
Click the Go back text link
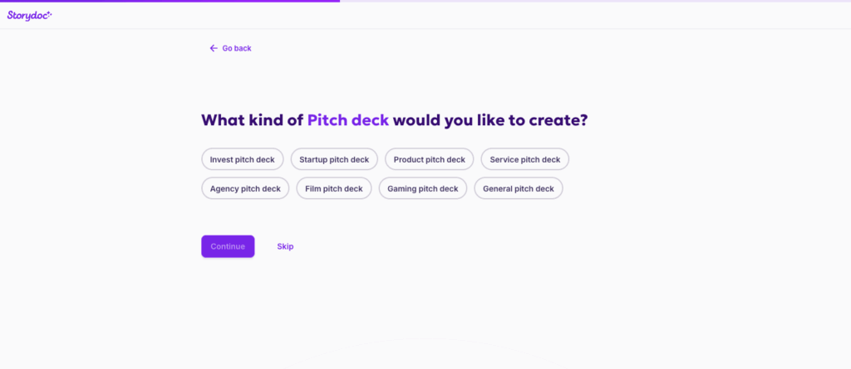tap(237, 48)
